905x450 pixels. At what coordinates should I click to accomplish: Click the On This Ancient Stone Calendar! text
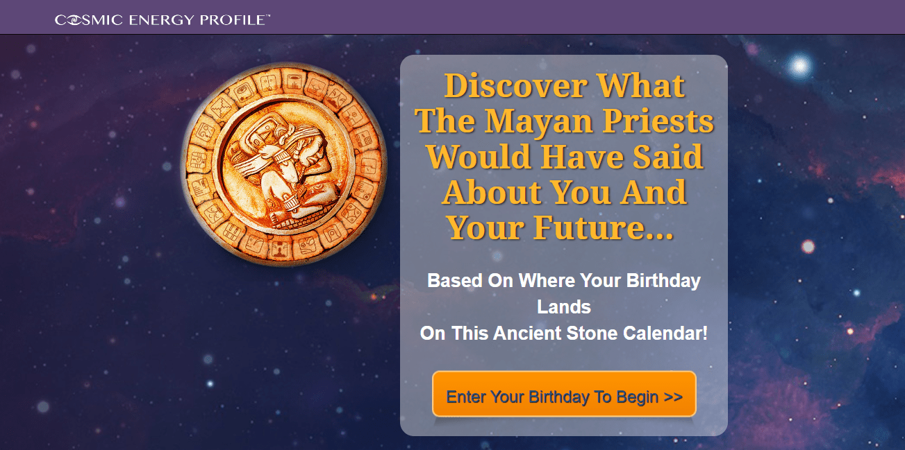(x=564, y=334)
